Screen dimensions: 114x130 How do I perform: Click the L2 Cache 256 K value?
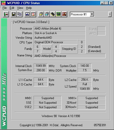coord(85,80)
